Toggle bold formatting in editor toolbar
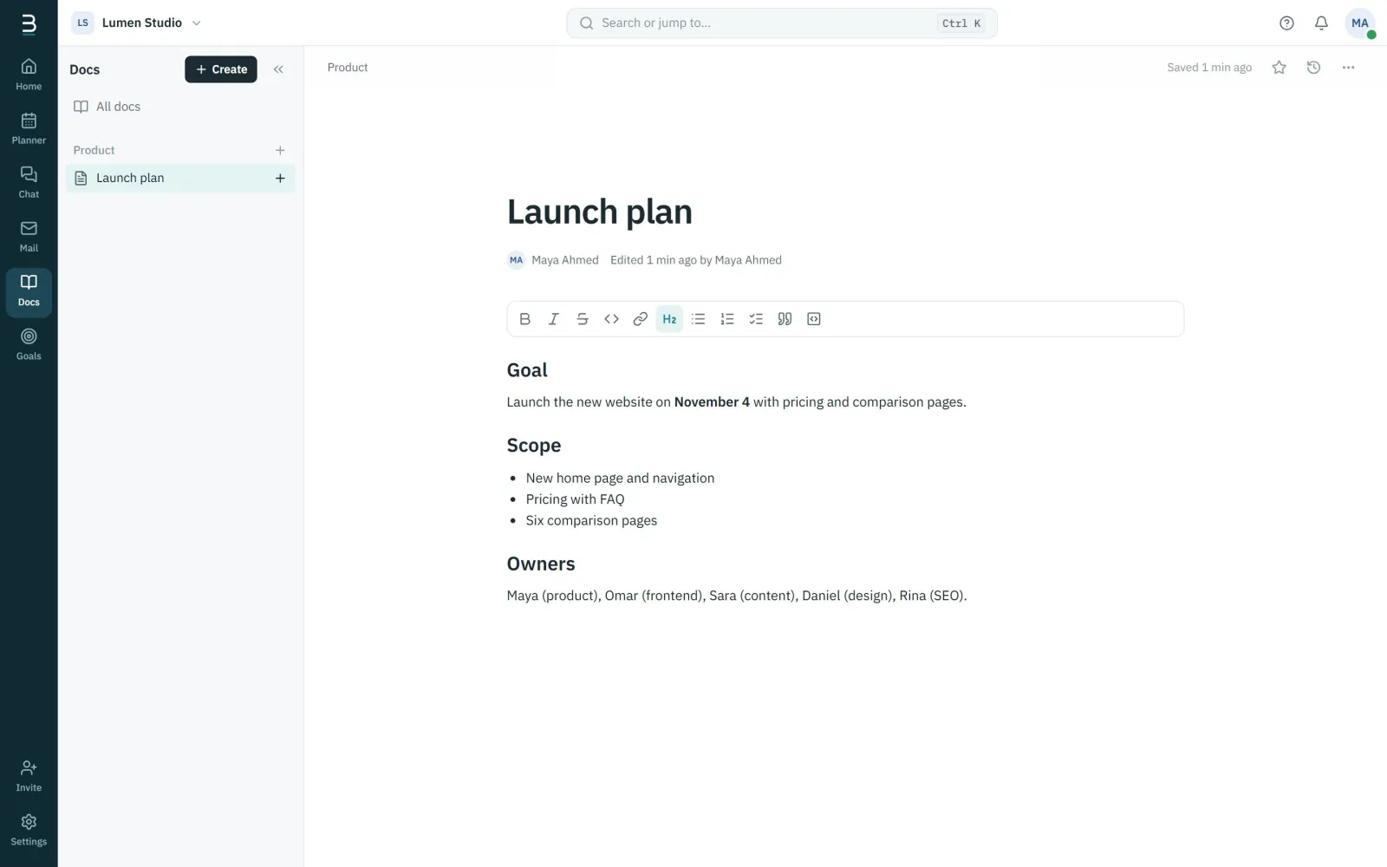The height and width of the screenshot is (867, 1387). [524, 319]
